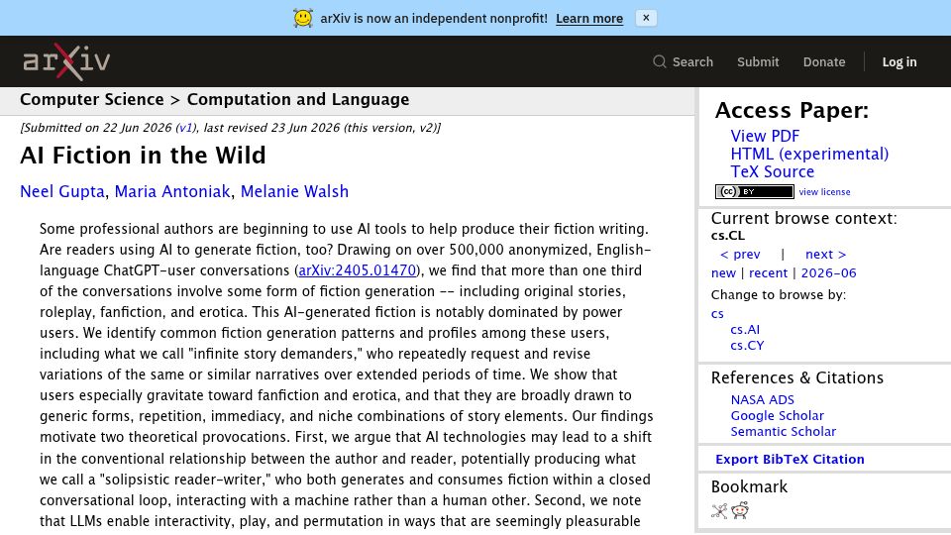Follow the arXiv:2405.01470 reference link
Viewport: 951px width, 535px height.
(358, 270)
